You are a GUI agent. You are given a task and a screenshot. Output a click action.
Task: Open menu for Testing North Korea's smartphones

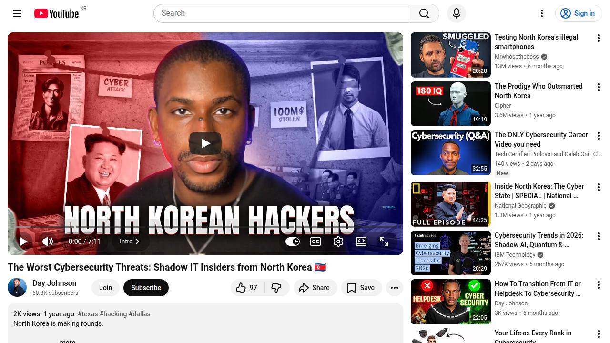[x=599, y=38]
